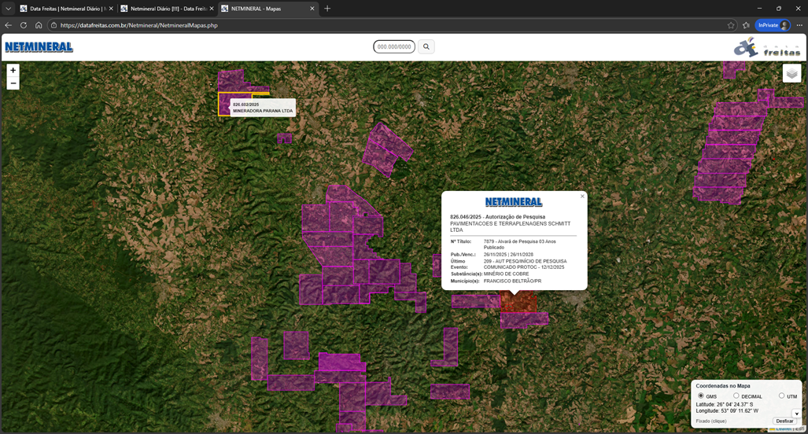
Task: Select UTM coordinate format
Action: click(781, 396)
